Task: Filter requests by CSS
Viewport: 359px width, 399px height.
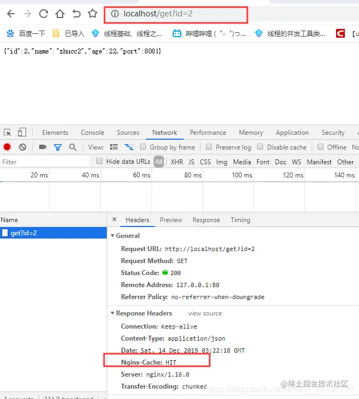Action: click(205, 162)
